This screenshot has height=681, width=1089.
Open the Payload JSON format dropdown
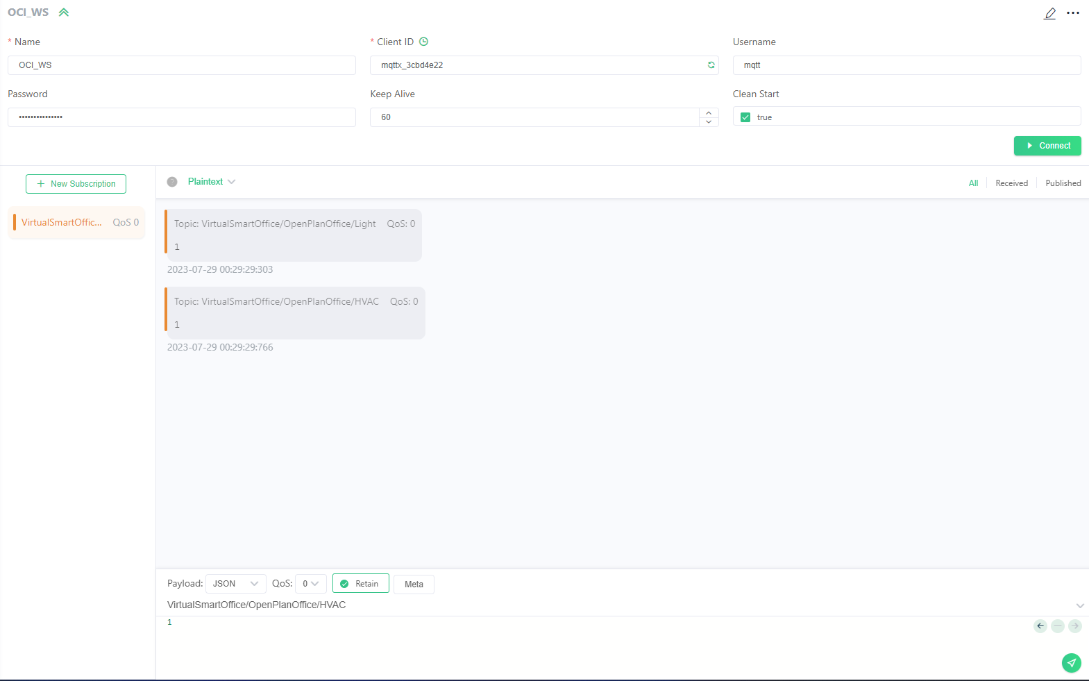(x=236, y=584)
